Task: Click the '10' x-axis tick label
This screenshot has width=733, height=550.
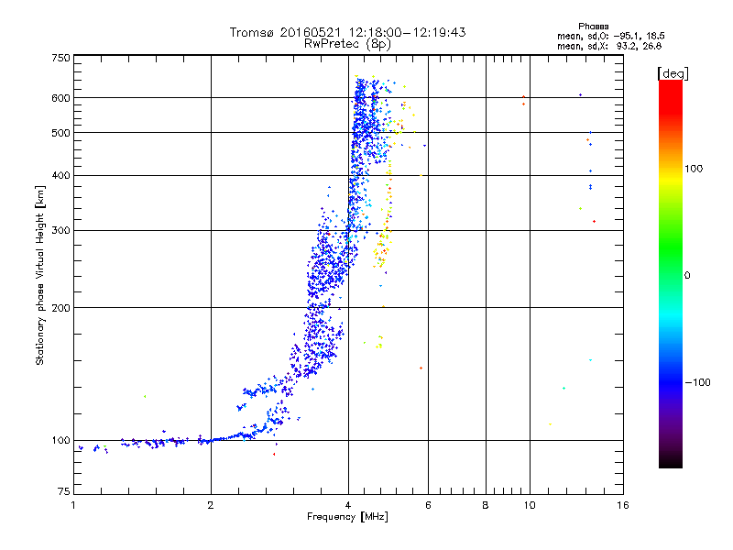Action: pos(530,505)
